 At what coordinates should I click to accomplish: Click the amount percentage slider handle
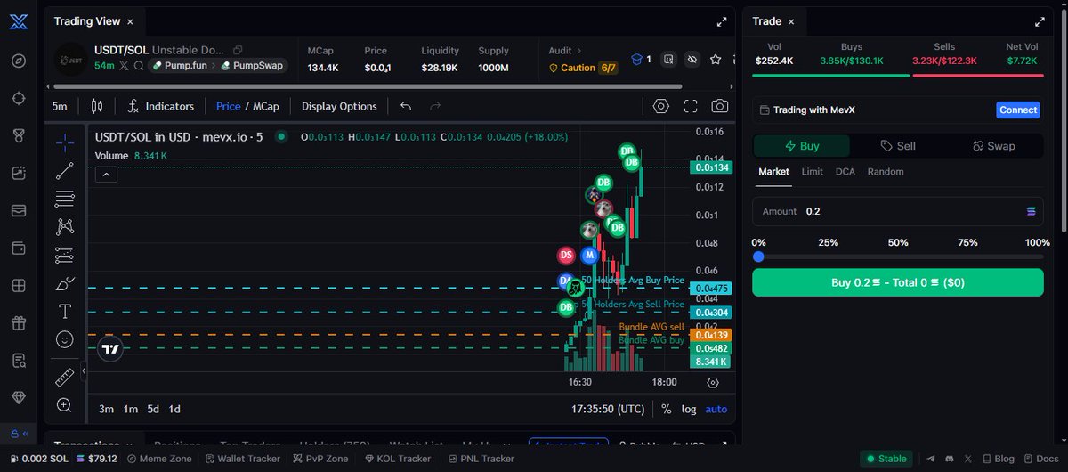click(758, 256)
